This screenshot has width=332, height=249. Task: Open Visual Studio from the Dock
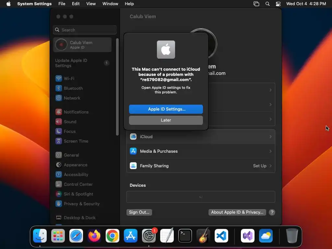(x=248, y=236)
